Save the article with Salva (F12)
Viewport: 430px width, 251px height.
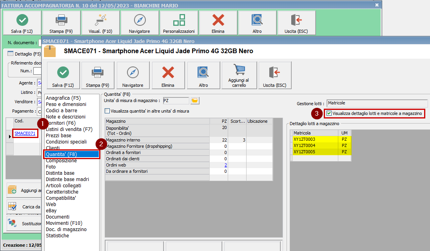coord(64,75)
